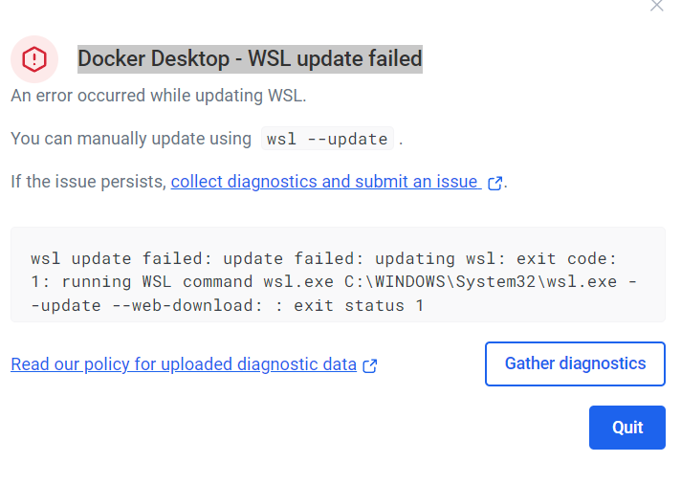This screenshot has width=681, height=484.
Task: Quit Docker Desktop using the Quit button
Action: [x=626, y=428]
